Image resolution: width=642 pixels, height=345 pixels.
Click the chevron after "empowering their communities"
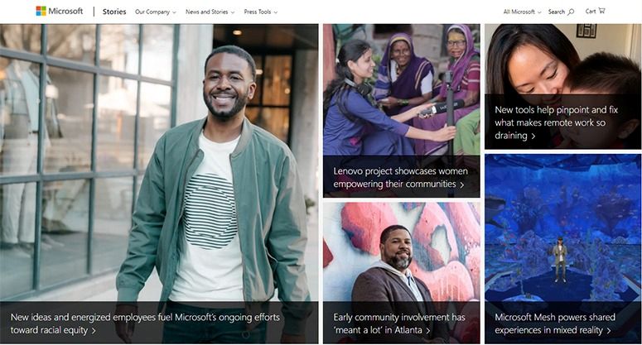point(461,184)
